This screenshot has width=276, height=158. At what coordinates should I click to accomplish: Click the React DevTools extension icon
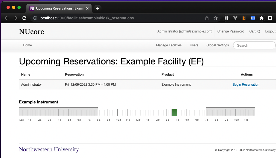[226, 18]
